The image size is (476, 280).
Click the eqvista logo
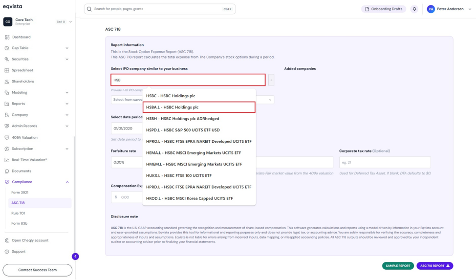pyautogui.click(x=12, y=6)
